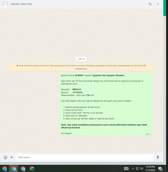Open end-to-end encryption info notice

pos(81,67)
